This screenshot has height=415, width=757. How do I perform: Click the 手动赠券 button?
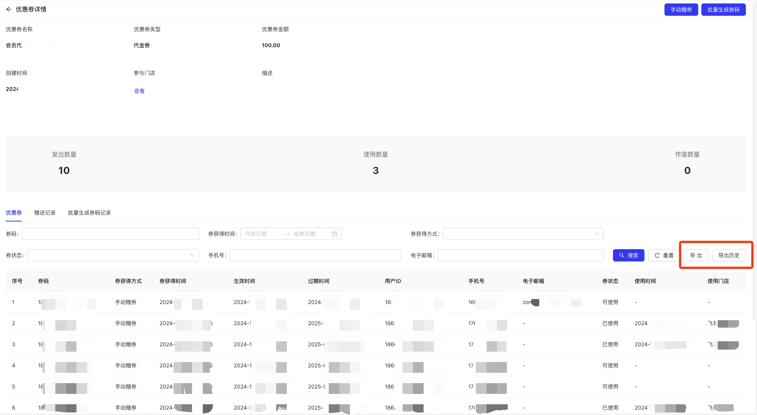(681, 10)
